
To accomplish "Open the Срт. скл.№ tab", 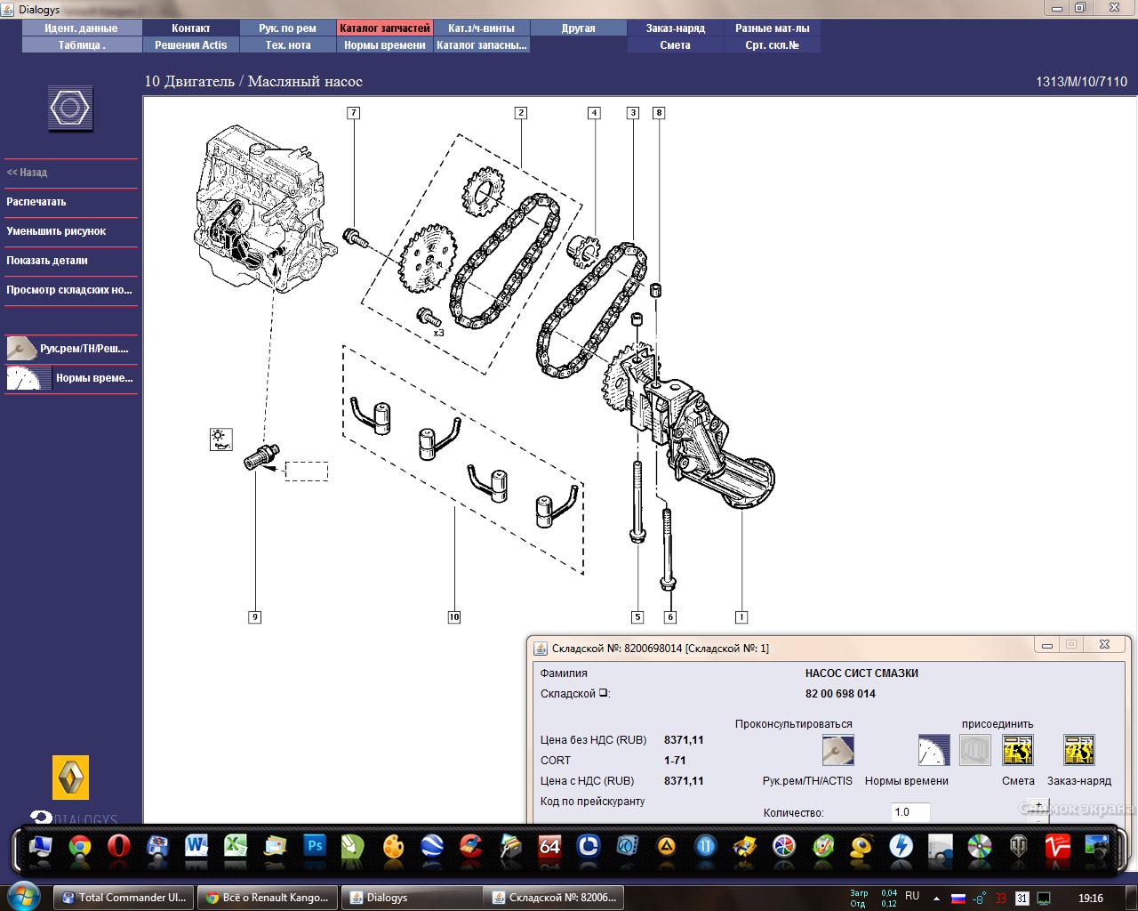I will click(x=773, y=45).
